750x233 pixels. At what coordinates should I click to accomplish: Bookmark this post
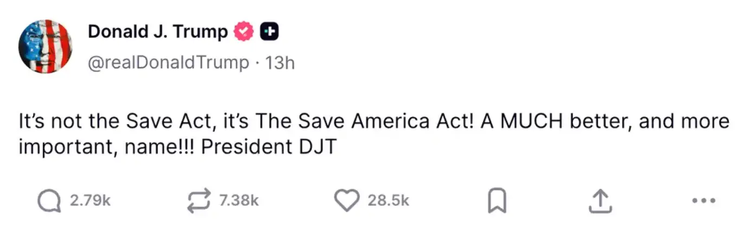497,202
